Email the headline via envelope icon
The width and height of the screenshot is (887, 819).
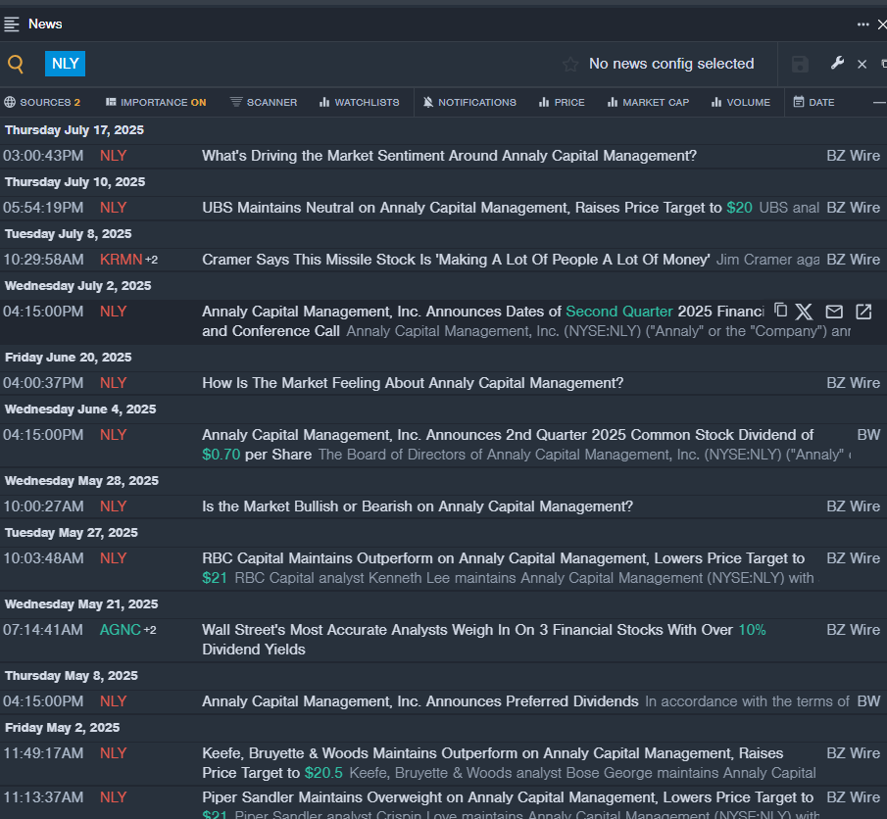[x=834, y=312]
